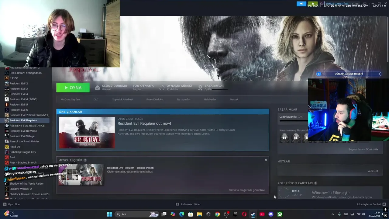
Task: Open the Resident Evil Requiem news thumbnail
Action: (87, 133)
